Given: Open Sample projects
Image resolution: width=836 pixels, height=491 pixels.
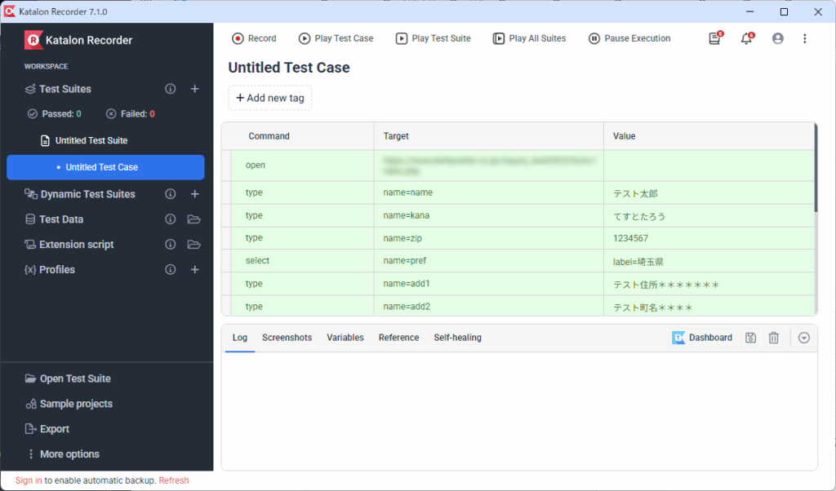Looking at the screenshot, I should [69, 404].
